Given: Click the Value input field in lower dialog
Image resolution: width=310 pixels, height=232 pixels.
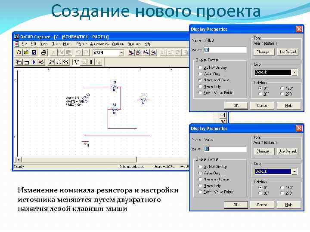Looking at the screenshot, I should coord(225,149).
